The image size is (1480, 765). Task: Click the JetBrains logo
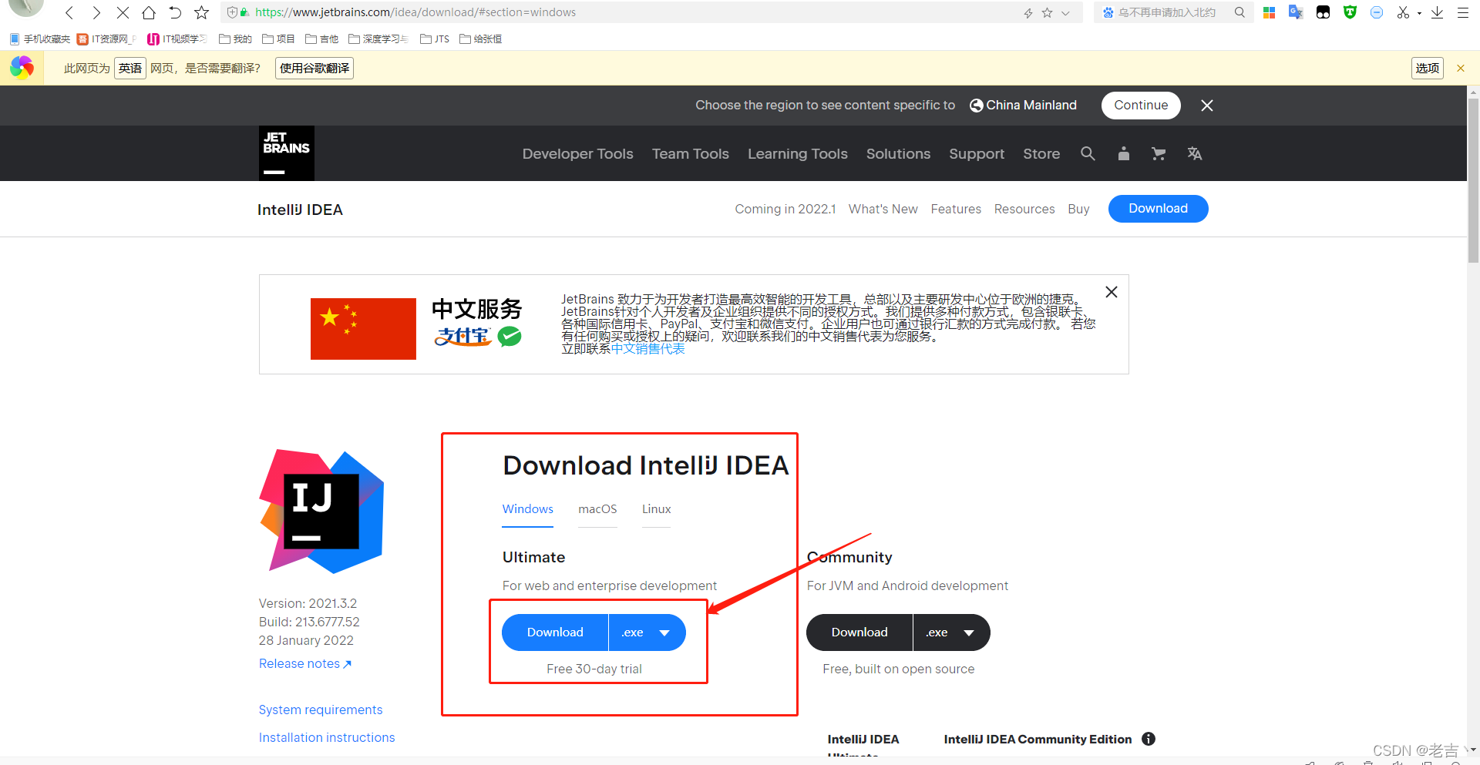[287, 153]
